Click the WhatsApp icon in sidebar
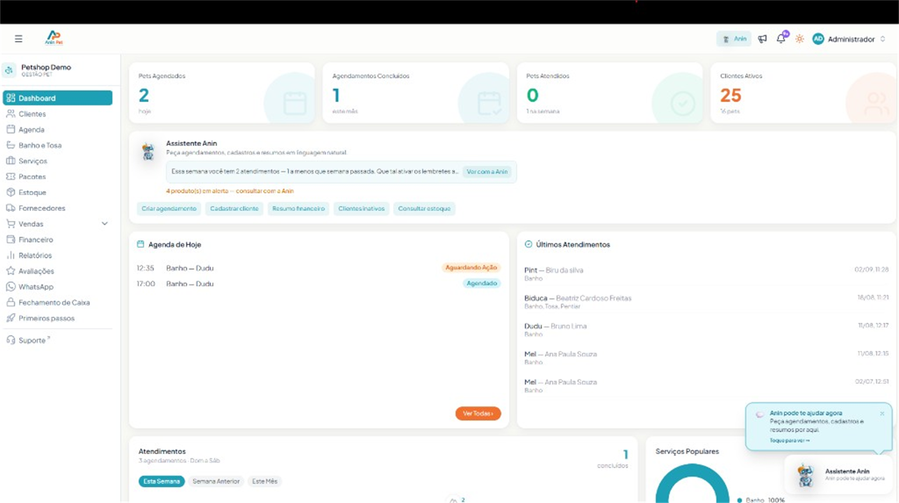Viewport: 899px width, 503px height. pos(11,287)
